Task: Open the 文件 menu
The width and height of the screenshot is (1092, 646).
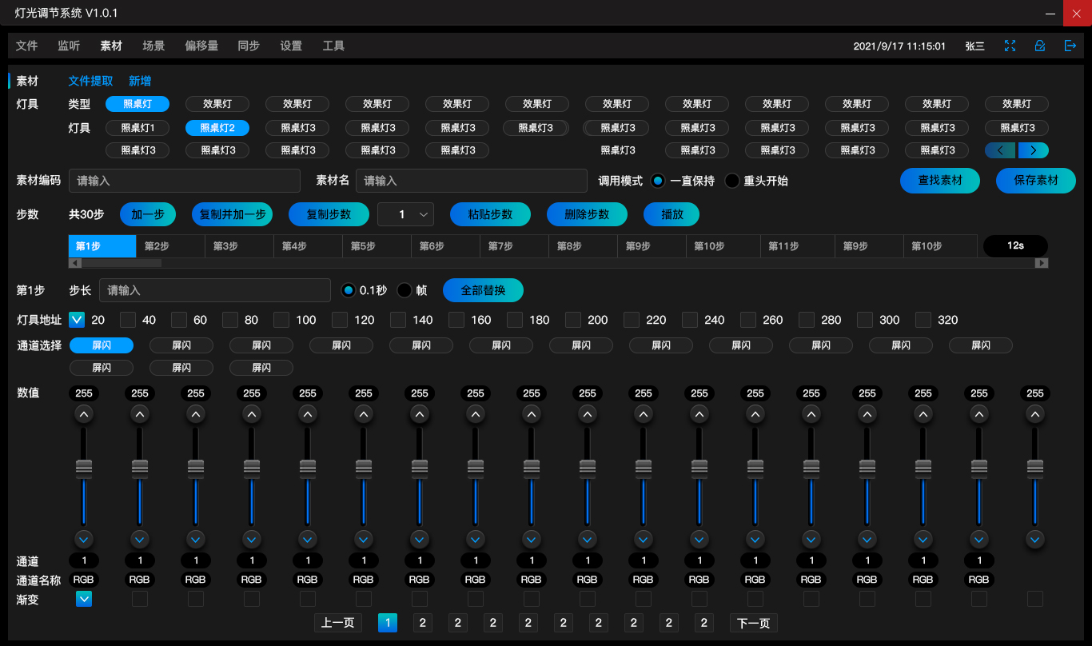Action: [27, 46]
